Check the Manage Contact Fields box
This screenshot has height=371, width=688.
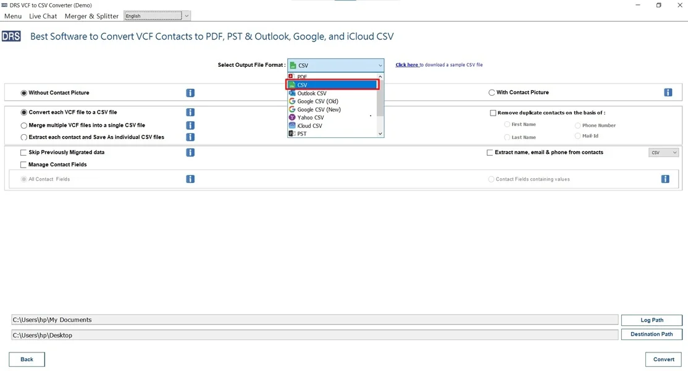[23, 164]
